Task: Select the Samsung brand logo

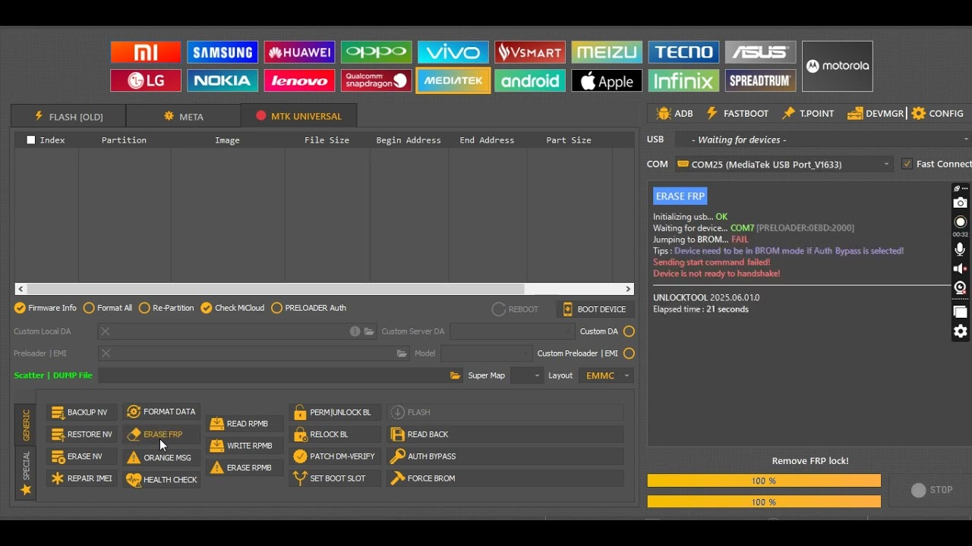Action: click(x=222, y=52)
